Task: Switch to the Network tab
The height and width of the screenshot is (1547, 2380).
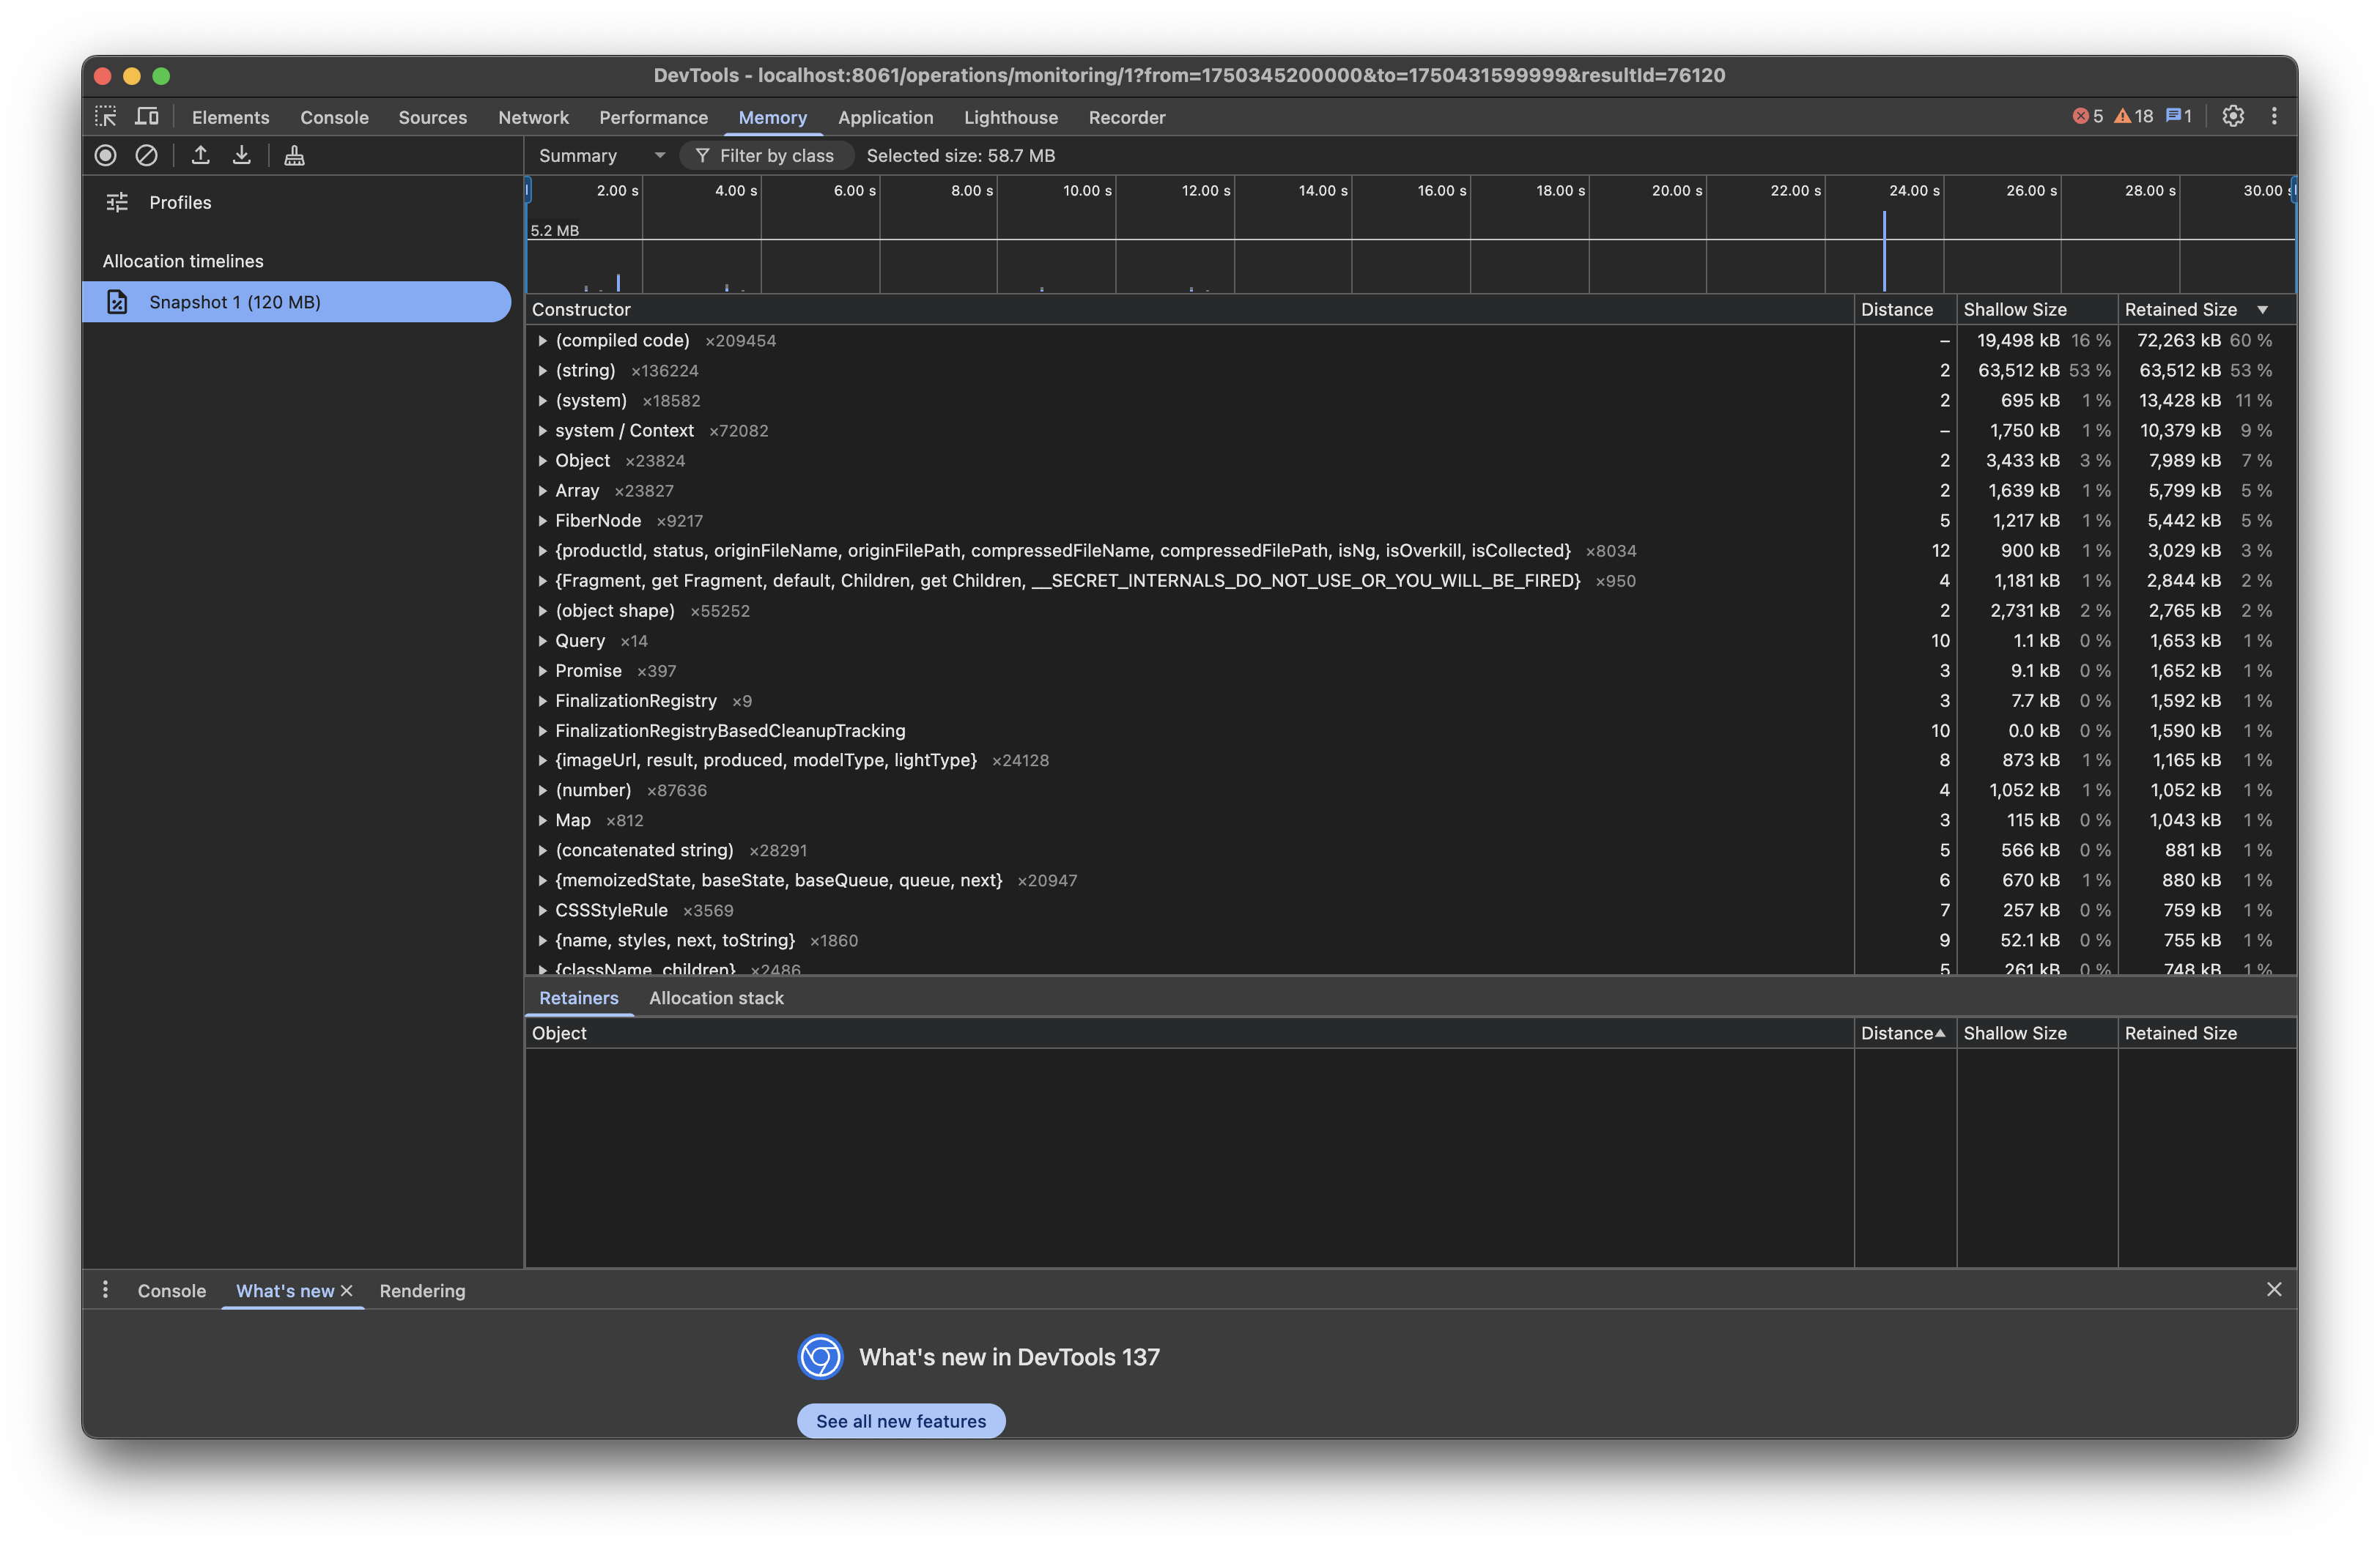Action: pos(533,117)
